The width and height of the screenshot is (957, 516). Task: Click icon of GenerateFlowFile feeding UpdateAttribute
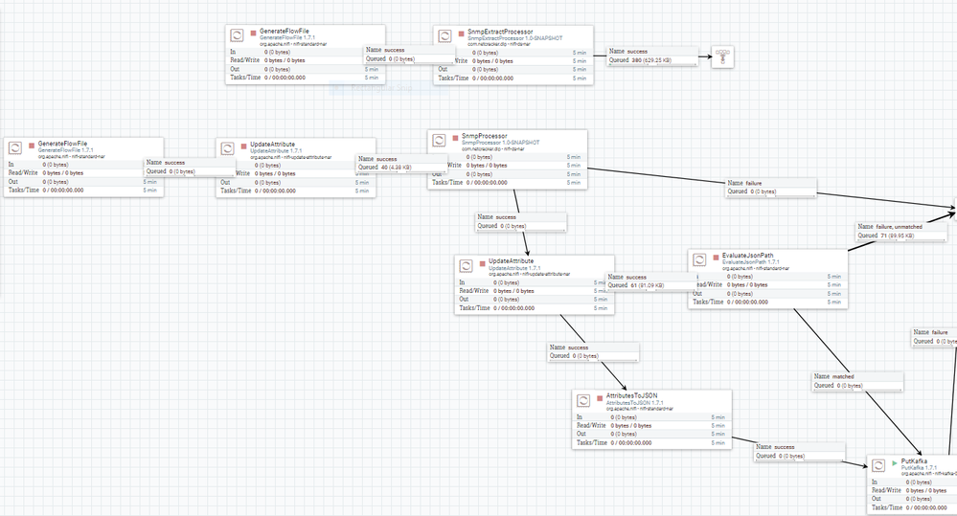tap(15, 147)
